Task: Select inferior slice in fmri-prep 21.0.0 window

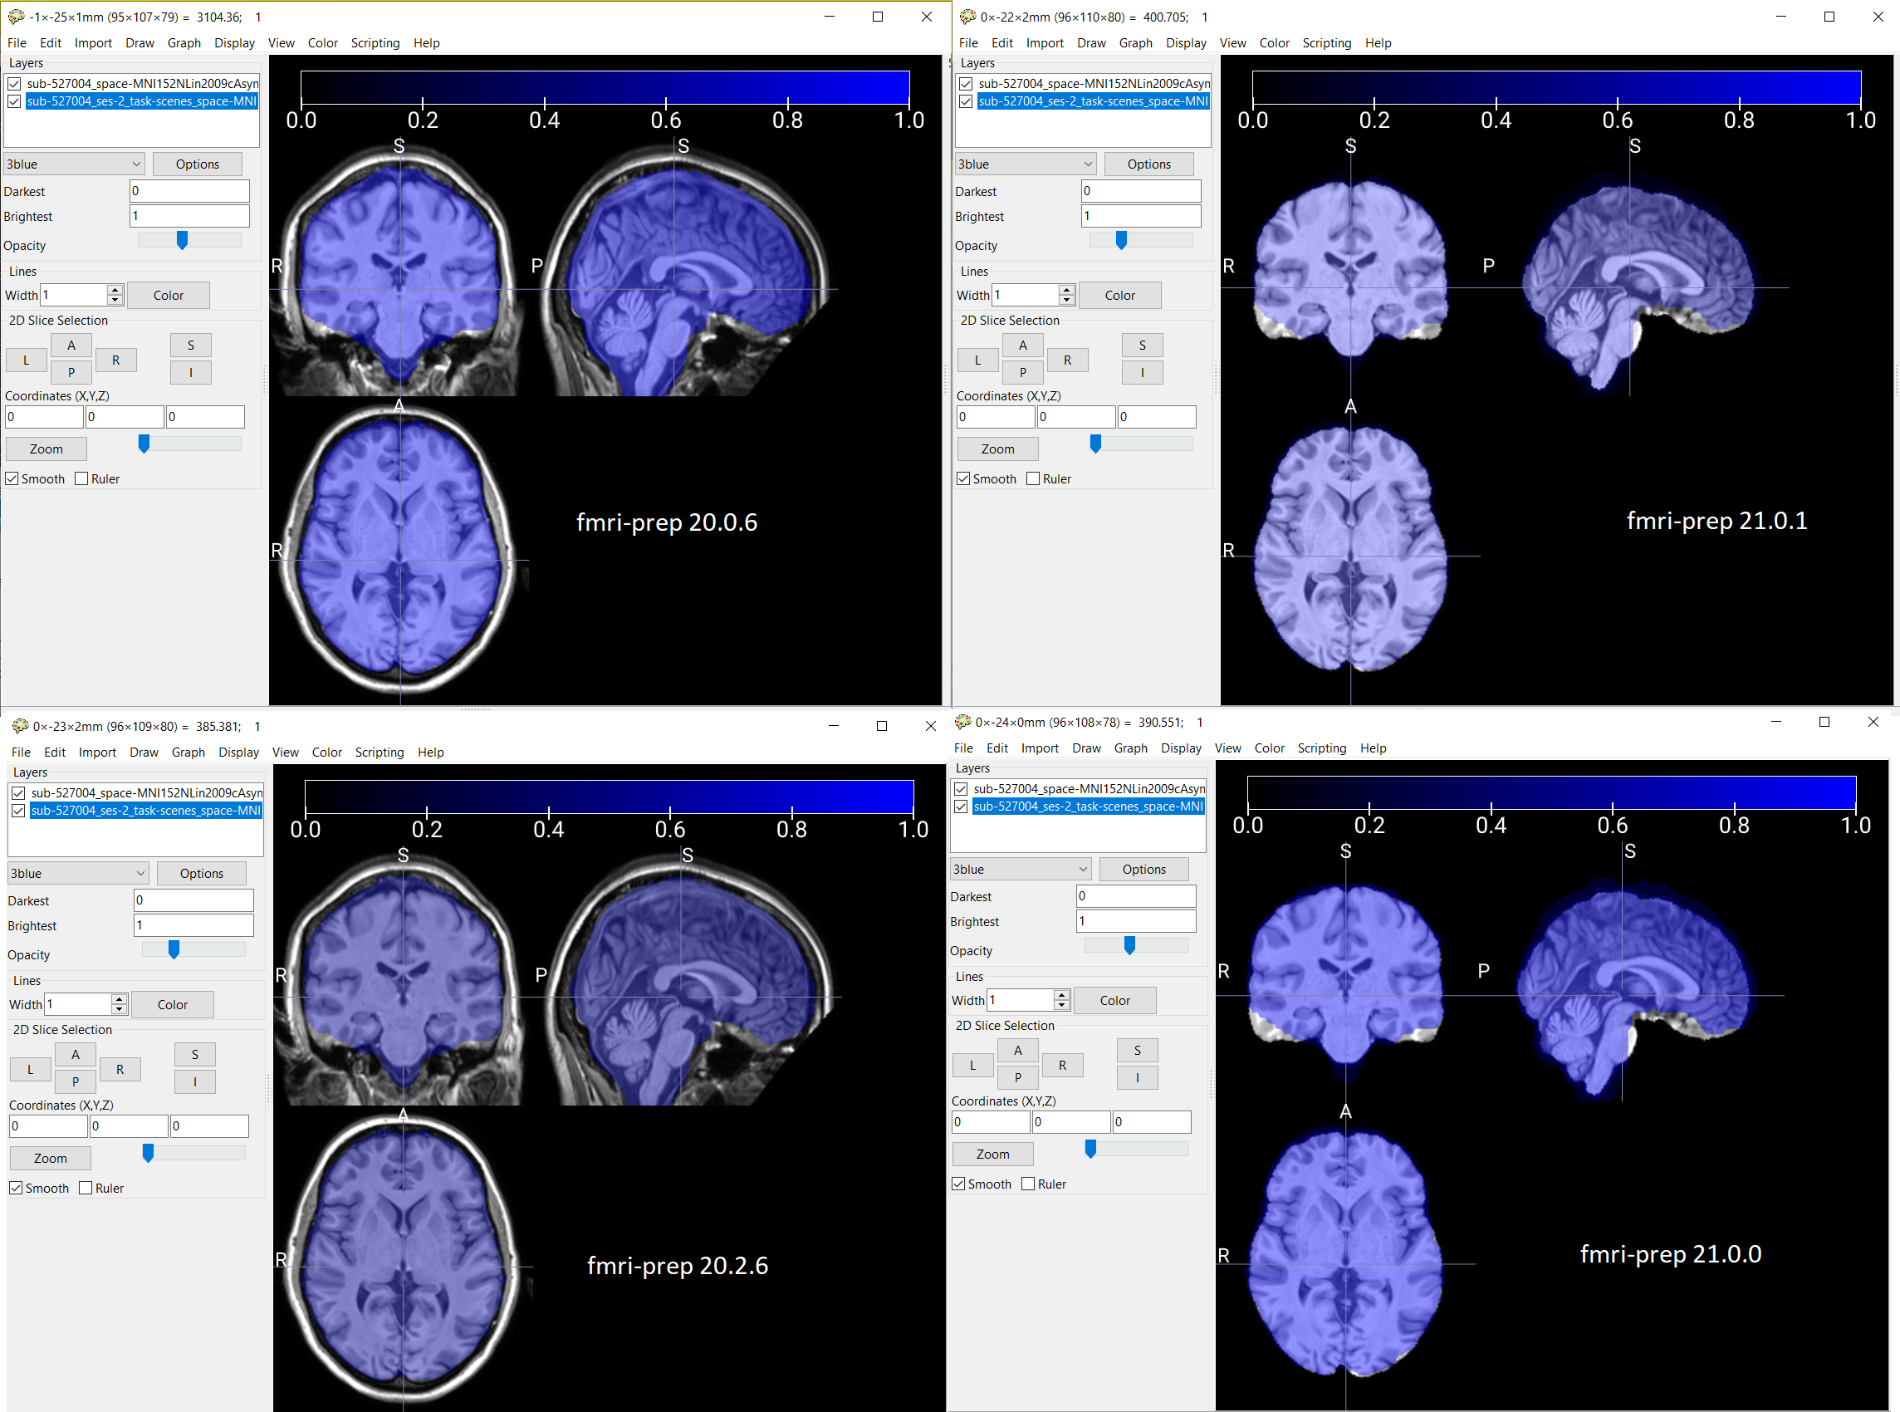Action: [1137, 1077]
